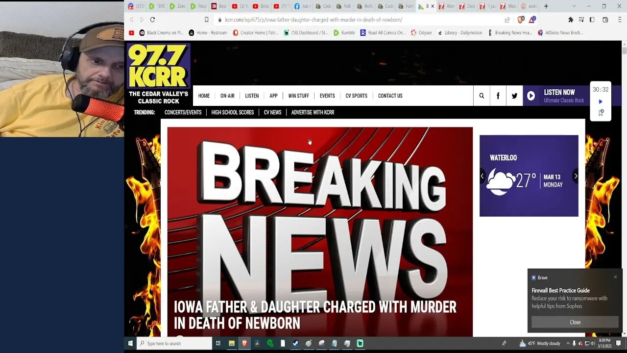Image resolution: width=627 pixels, height=353 pixels.
Task: Open the site search magnifier icon
Action: pyautogui.click(x=482, y=96)
